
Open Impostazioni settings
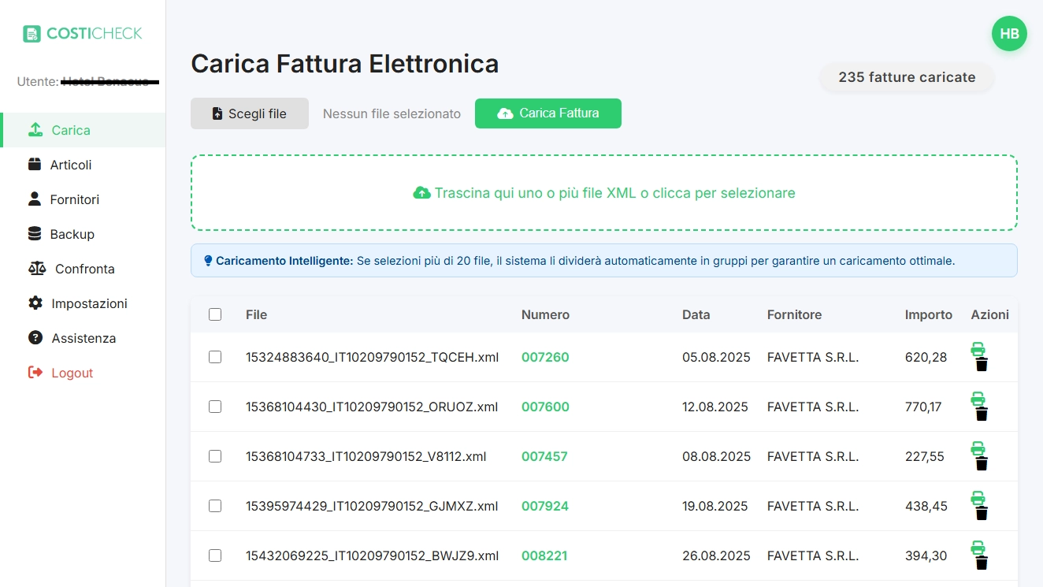(83, 303)
